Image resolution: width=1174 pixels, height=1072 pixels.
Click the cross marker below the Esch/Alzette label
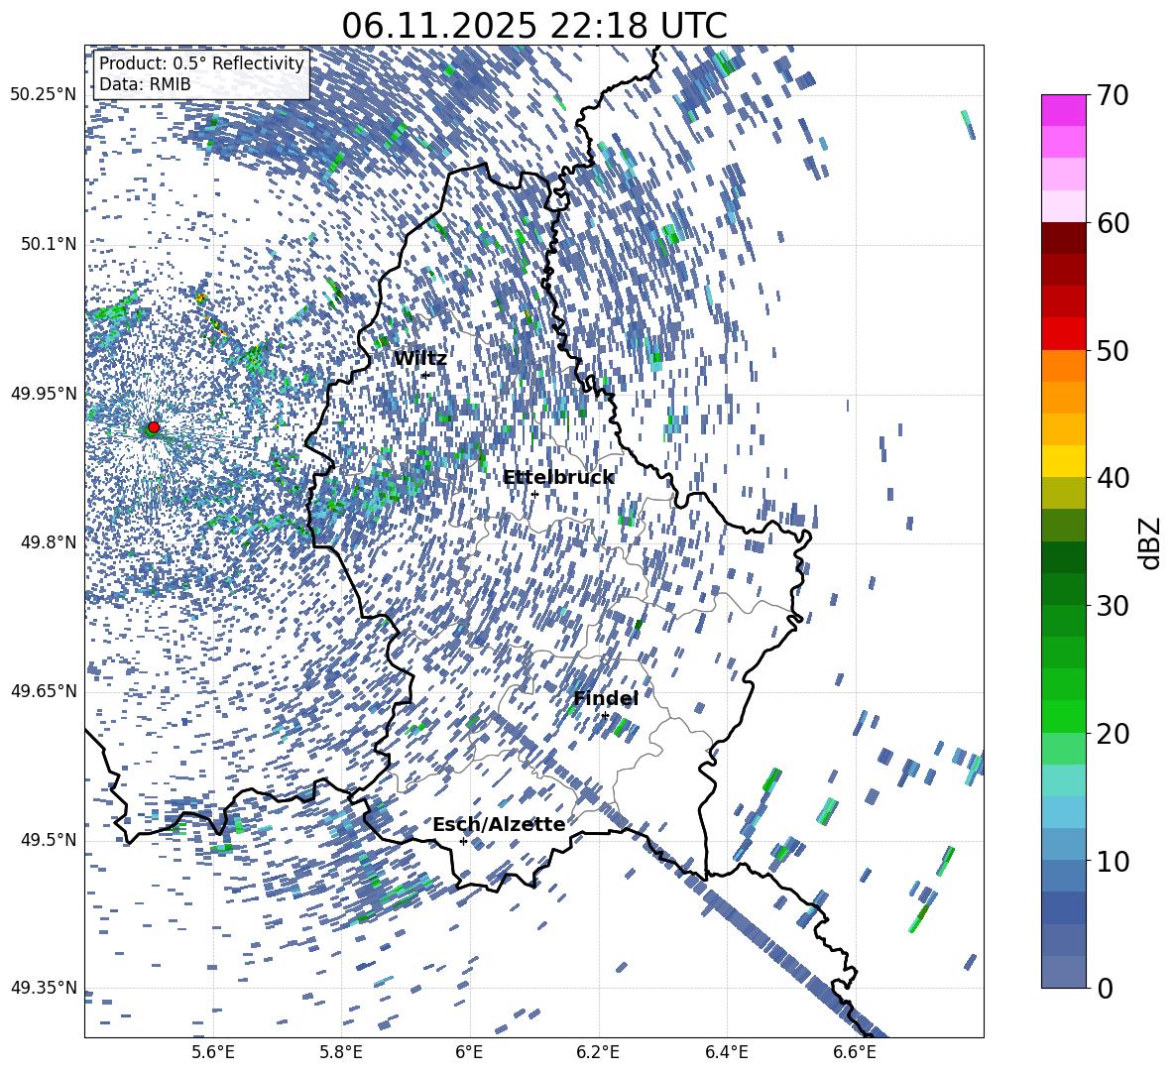point(463,841)
